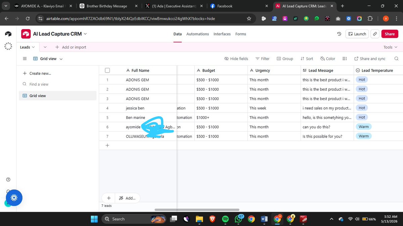Click the red Airtable base icon
Viewport: 403px width, 226px height.
click(x=26, y=34)
